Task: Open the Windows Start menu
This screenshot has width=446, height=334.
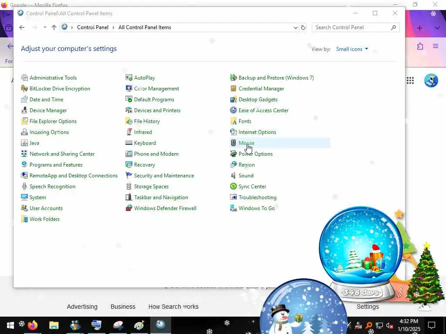Action: click(x=10, y=325)
